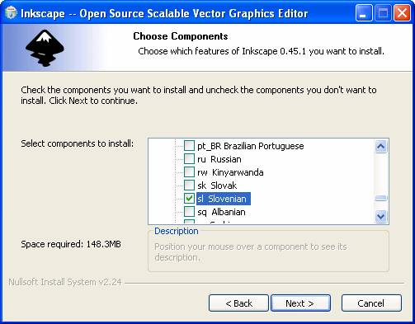Select the sl Slovenian tree item label
The image size is (415, 324).
tap(224, 199)
